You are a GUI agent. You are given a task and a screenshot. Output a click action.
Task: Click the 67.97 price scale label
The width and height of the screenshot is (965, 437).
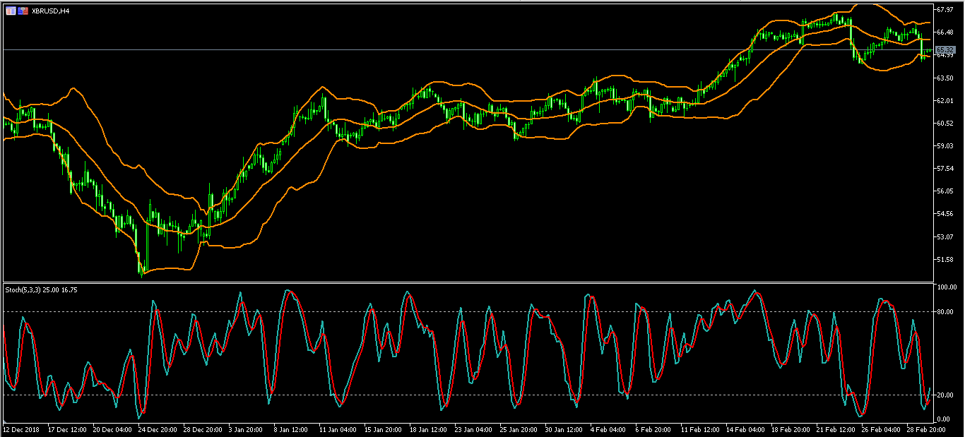(x=945, y=10)
